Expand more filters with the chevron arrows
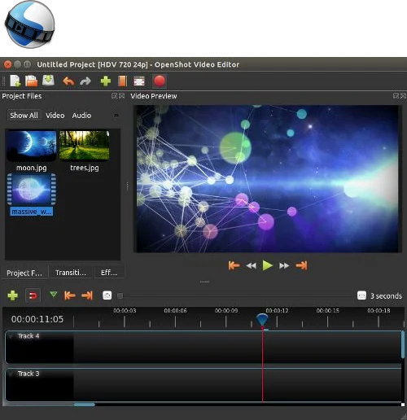The width and height of the screenshot is (407, 420). coord(116,116)
